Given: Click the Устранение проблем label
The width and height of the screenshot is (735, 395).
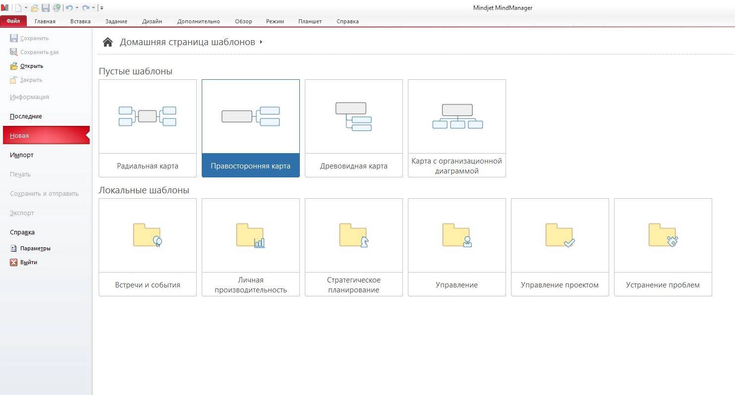Looking at the screenshot, I should [663, 285].
